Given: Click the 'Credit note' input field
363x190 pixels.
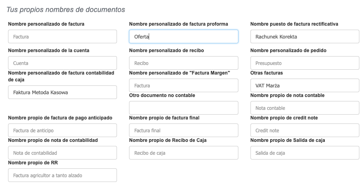Looking at the screenshot, I should tap(304, 131).
